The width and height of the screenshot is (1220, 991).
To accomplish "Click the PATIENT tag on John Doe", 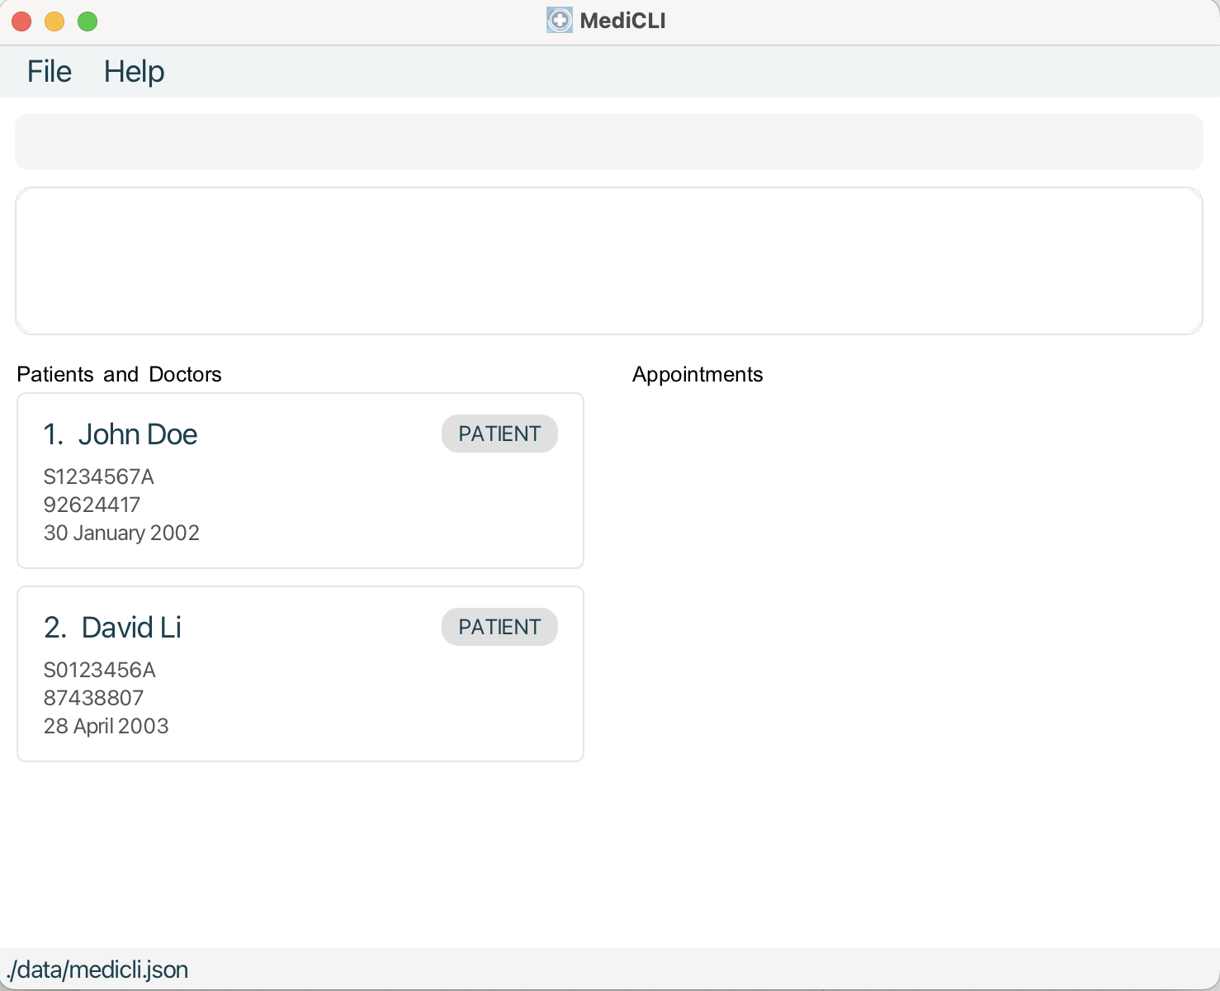I will pos(499,434).
